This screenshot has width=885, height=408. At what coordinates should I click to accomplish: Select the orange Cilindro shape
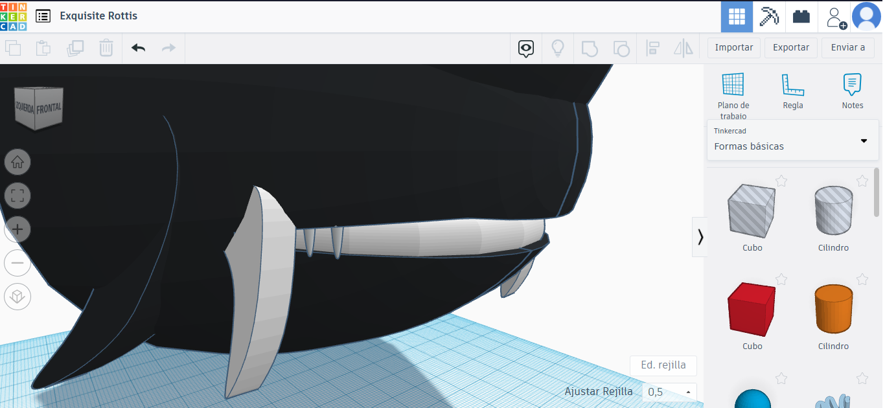coord(833,309)
